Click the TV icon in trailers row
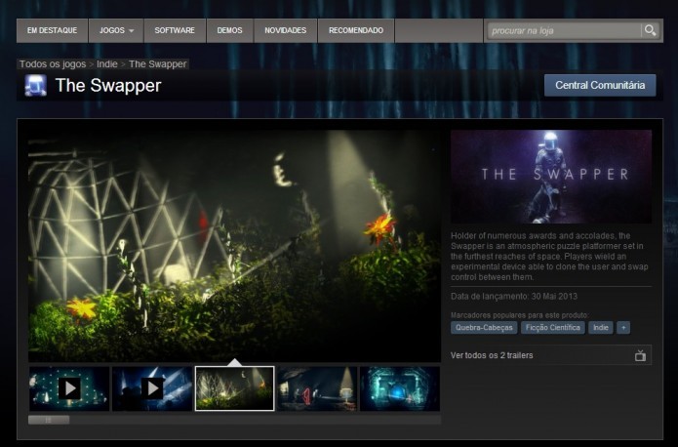 point(640,355)
